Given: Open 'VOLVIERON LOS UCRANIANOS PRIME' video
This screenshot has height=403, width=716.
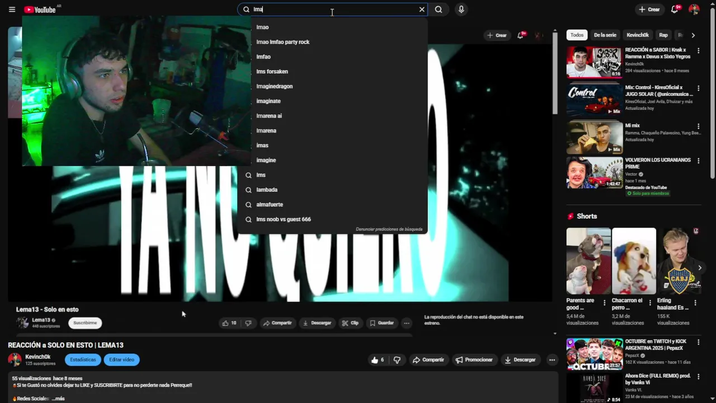Looking at the screenshot, I should pos(594,172).
